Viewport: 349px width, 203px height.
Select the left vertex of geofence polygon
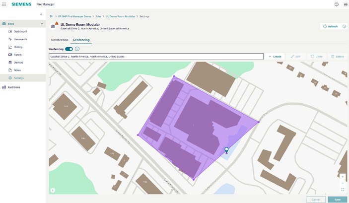(138, 135)
